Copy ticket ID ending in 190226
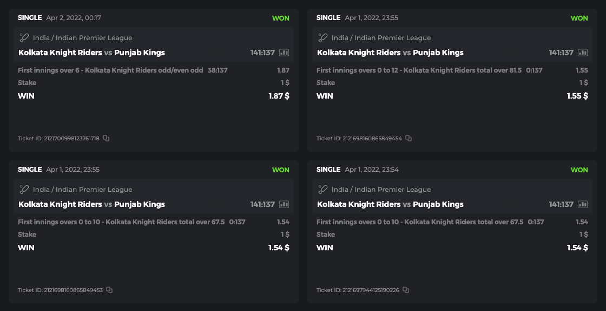 406,290
